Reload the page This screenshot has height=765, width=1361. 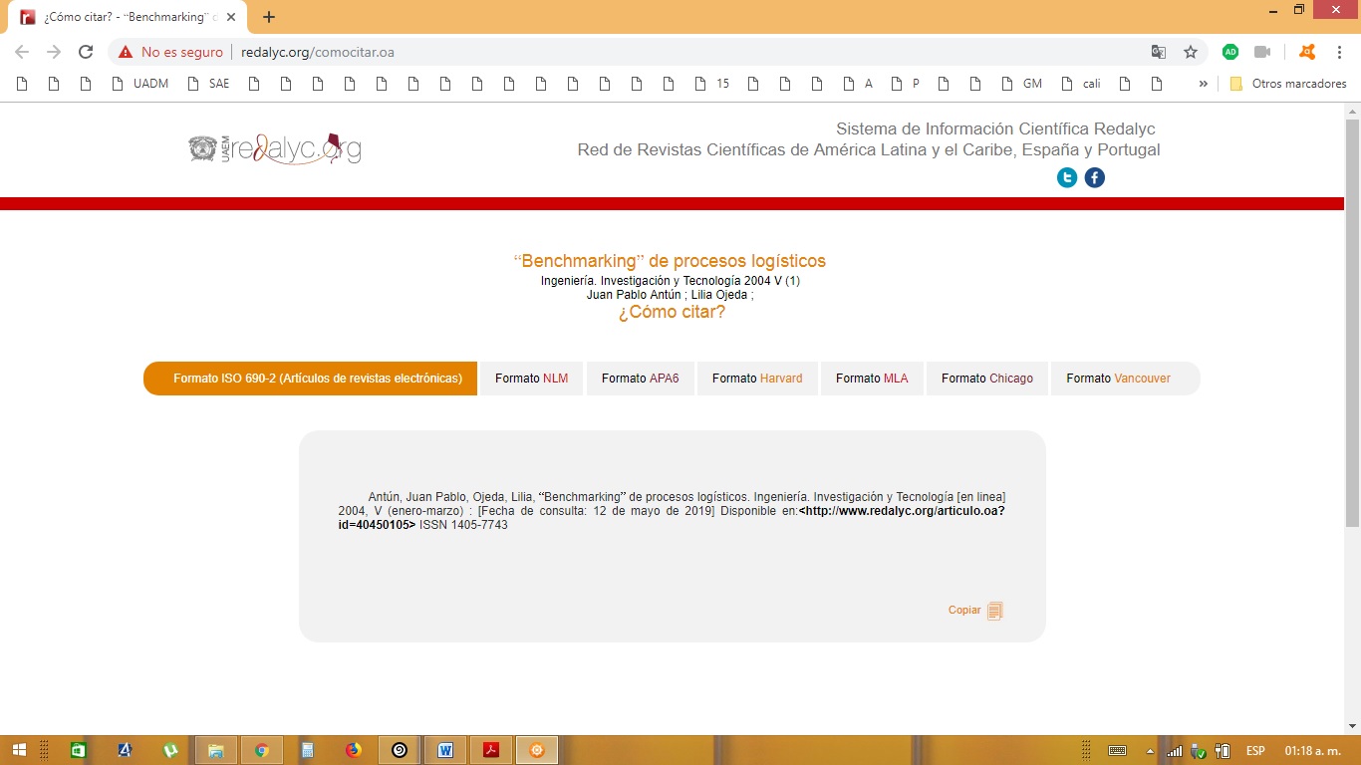[86, 52]
